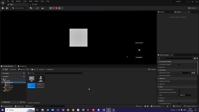Click the Add button in Content Browser
This screenshot has height=112, width=199.
pyautogui.click(x=5, y=69)
